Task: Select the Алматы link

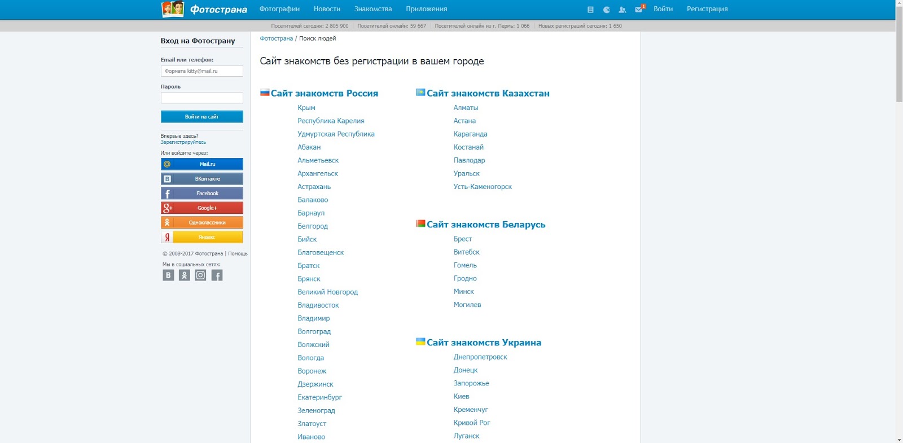Action: pyautogui.click(x=466, y=108)
